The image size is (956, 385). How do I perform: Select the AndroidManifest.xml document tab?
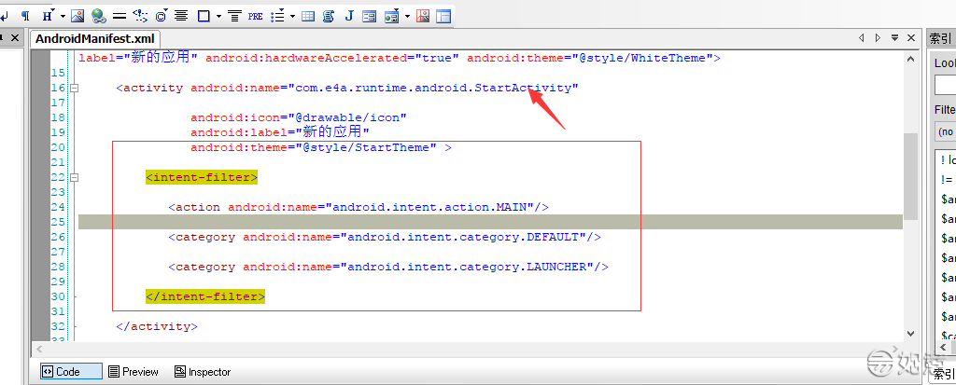[x=93, y=39]
